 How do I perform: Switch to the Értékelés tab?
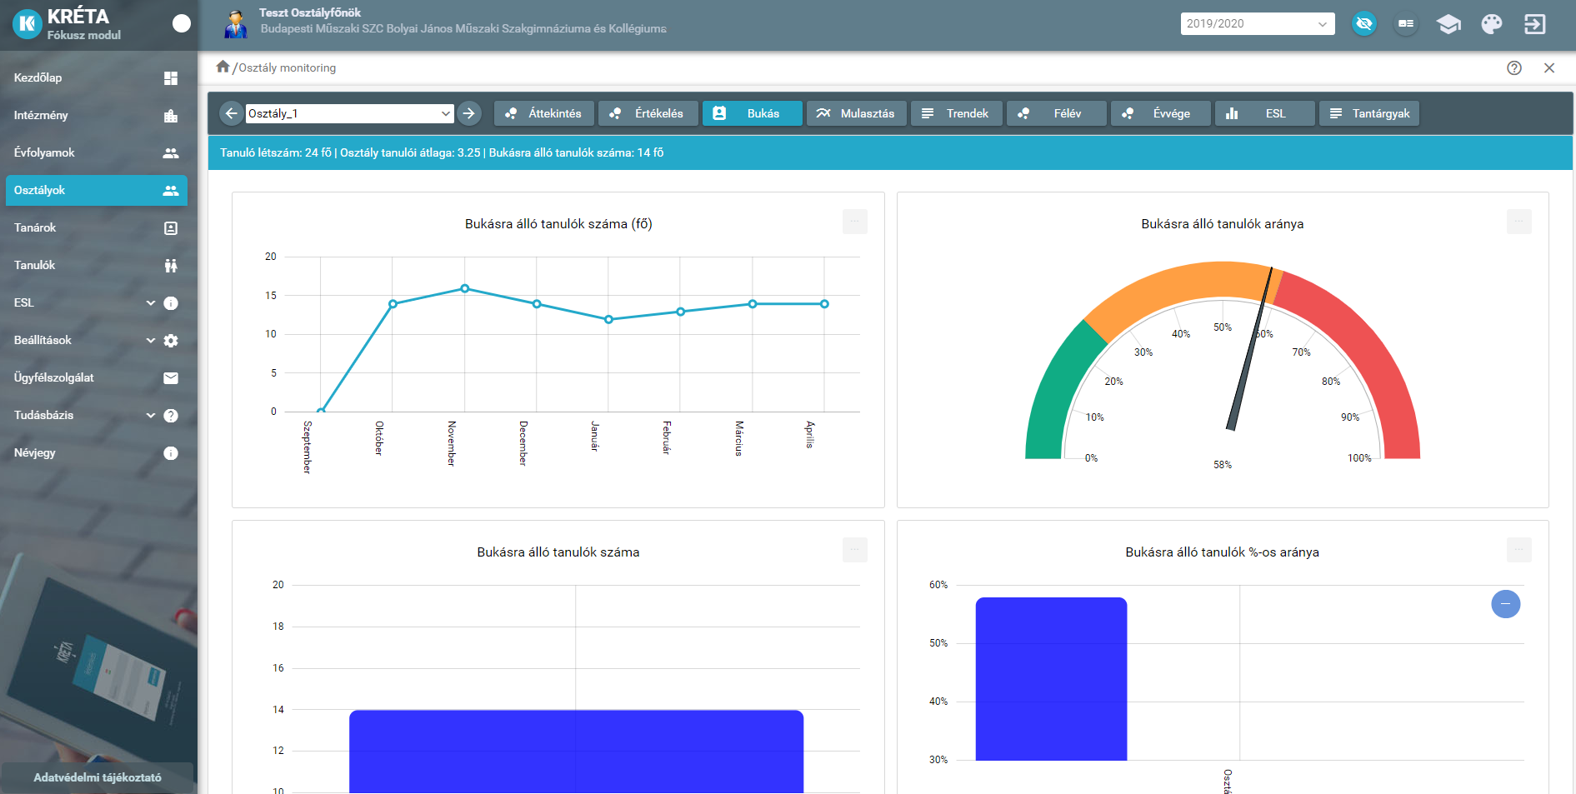click(648, 113)
